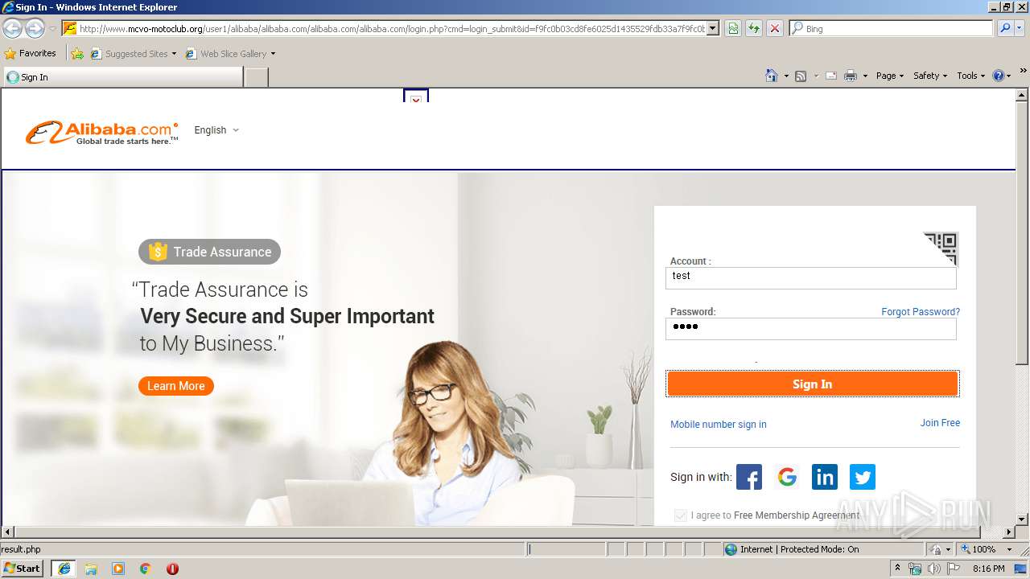Click the Learn More button
Viewport: 1030px width, 579px height.
(x=175, y=386)
